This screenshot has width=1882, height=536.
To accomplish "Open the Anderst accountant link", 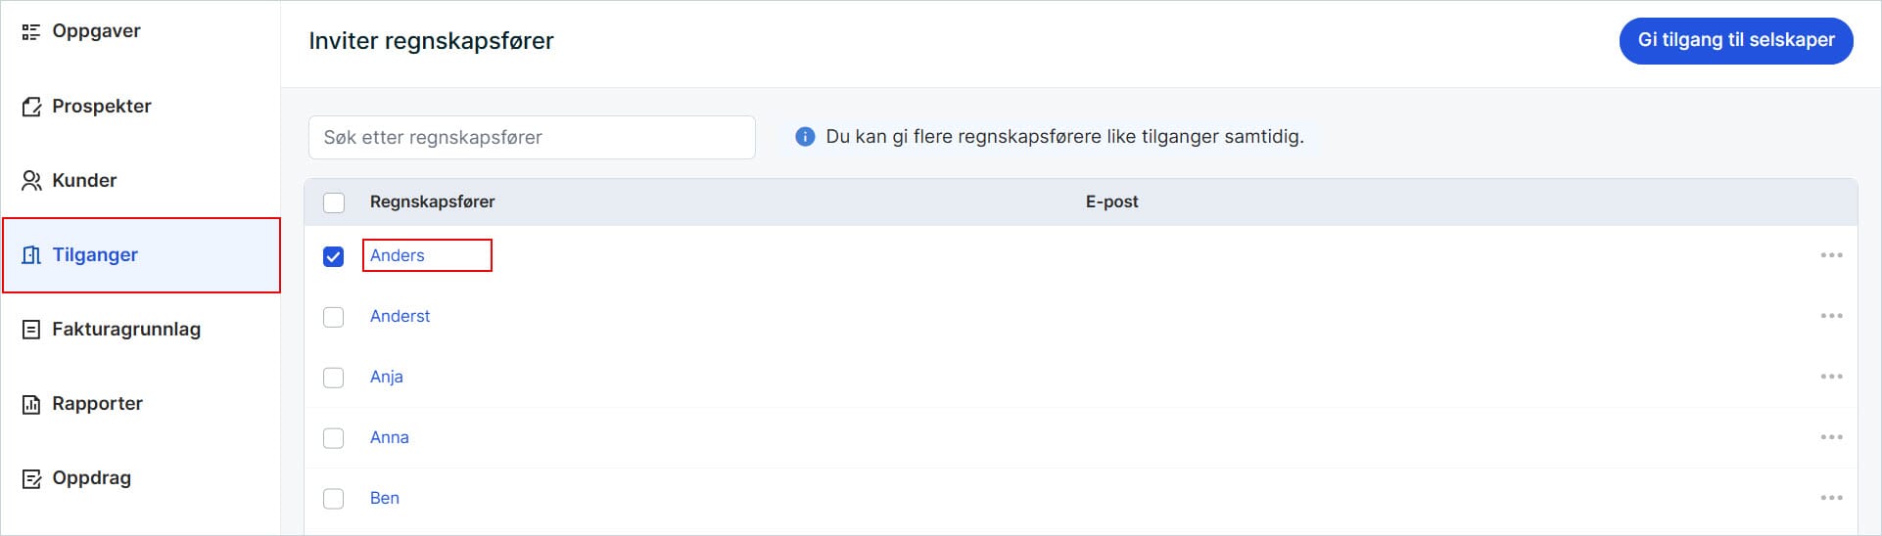I will 400,316.
